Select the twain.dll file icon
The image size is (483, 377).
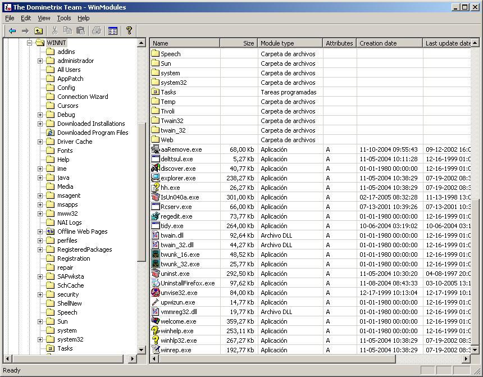(x=155, y=235)
